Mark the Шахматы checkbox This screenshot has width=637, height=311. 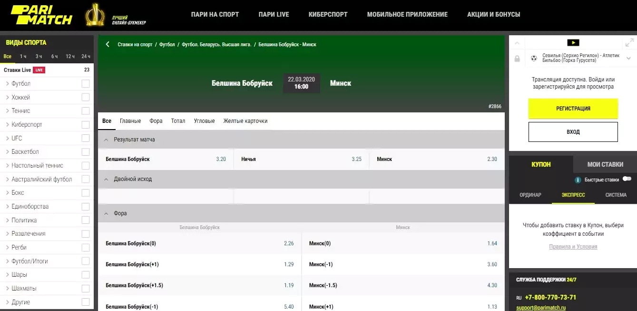click(x=86, y=289)
